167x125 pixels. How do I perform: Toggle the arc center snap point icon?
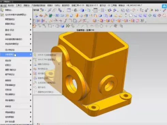[x=97, y=26]
